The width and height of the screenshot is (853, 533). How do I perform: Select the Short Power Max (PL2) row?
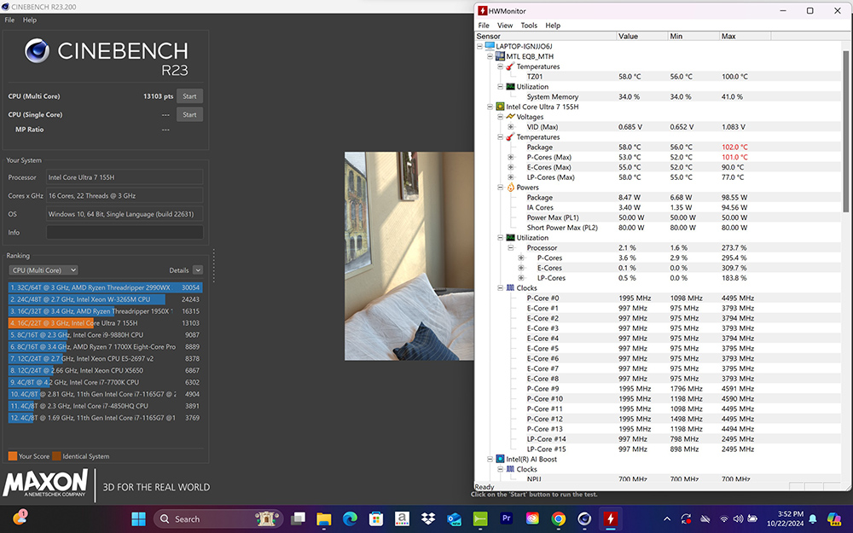tap(658, 228)
